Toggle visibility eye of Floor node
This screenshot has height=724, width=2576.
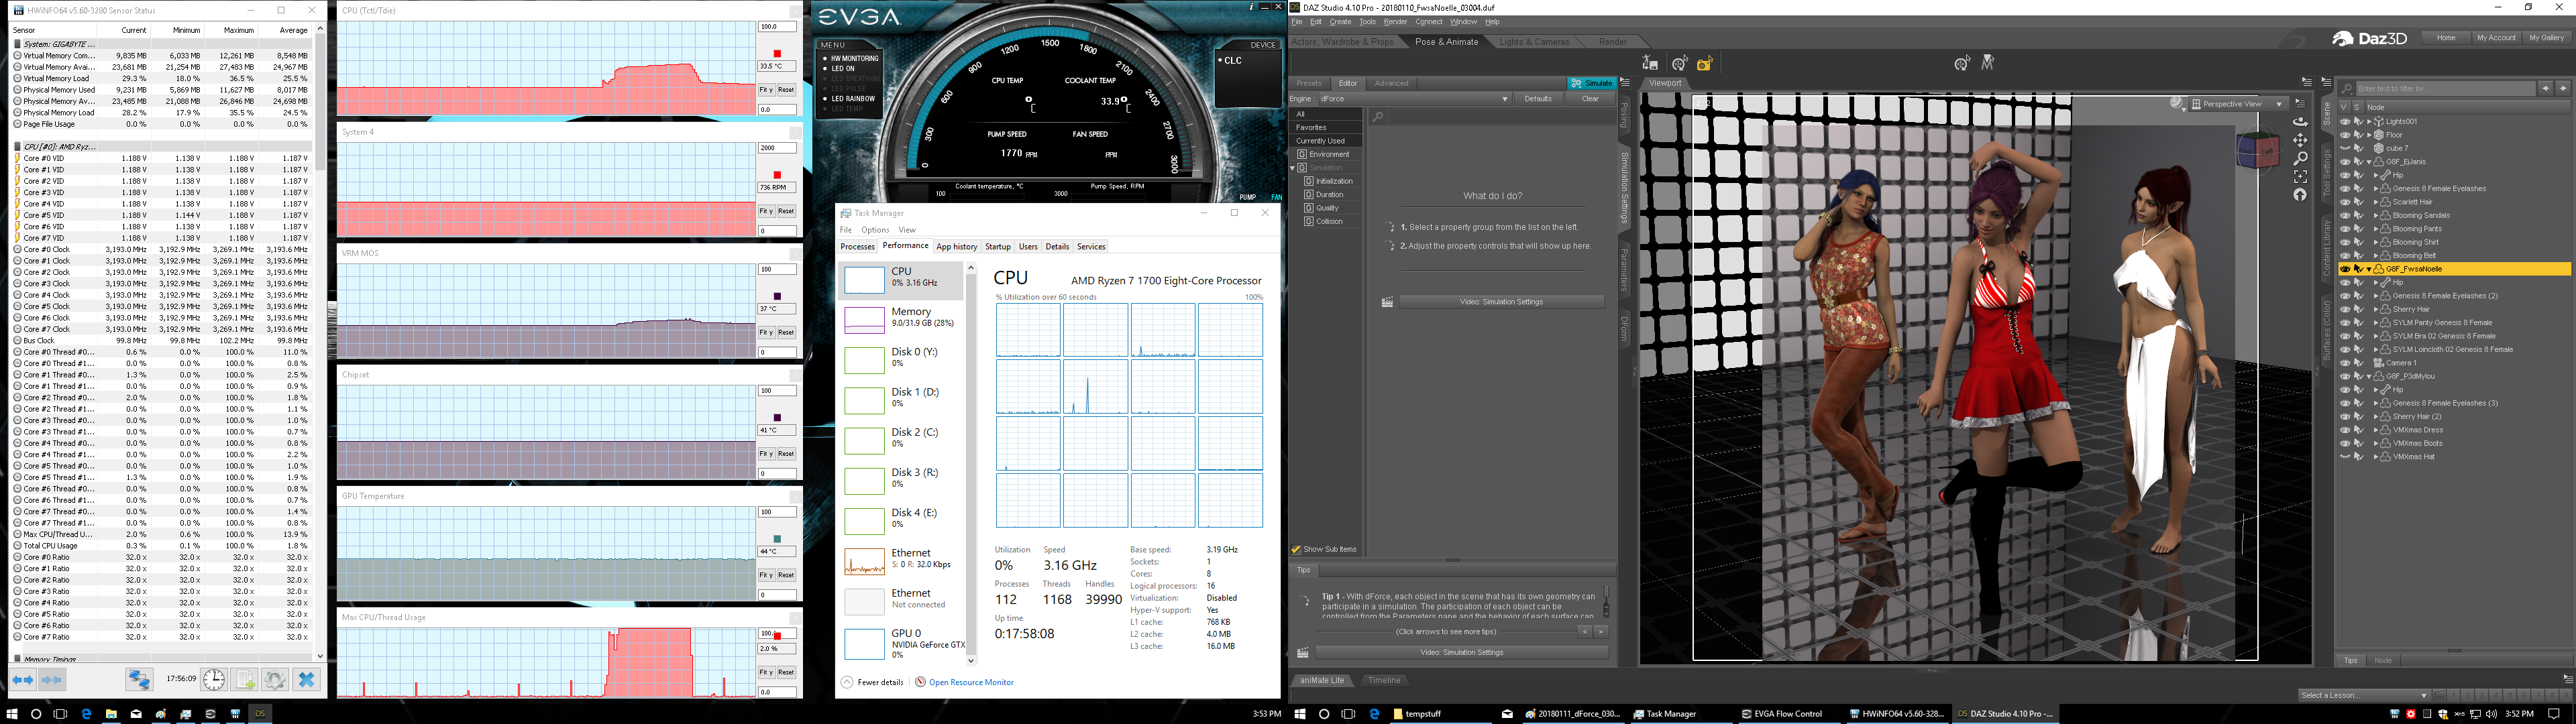(2345, 135)
